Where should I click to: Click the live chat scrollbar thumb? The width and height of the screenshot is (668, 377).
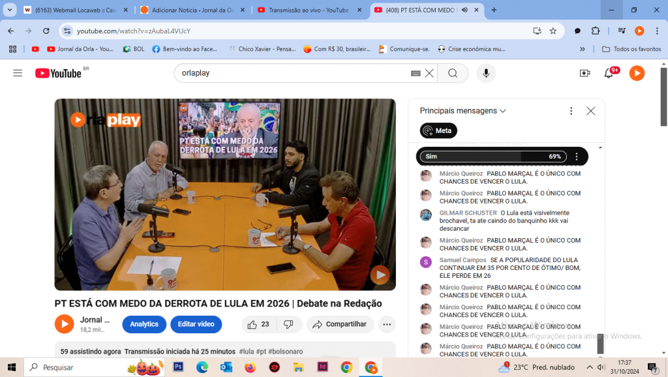600,343
